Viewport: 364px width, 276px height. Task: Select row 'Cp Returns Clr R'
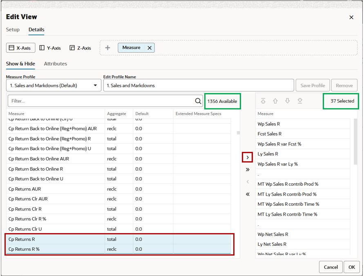coord(118,209)
